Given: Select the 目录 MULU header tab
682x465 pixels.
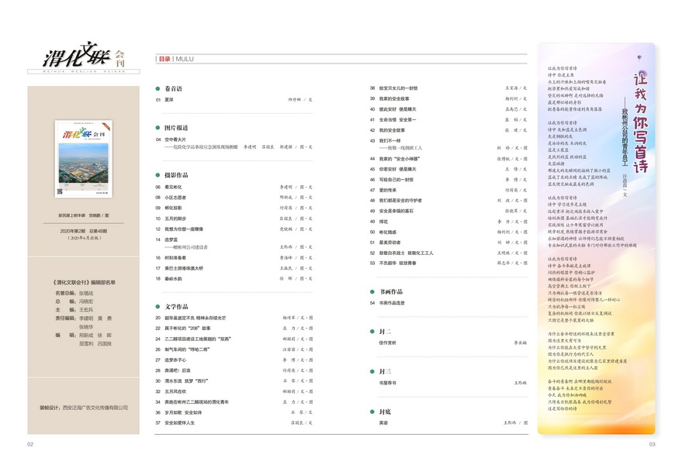Looking at the screenshot, I should [175, 58].
